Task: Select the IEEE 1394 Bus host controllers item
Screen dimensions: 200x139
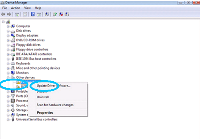Action: 36,59
